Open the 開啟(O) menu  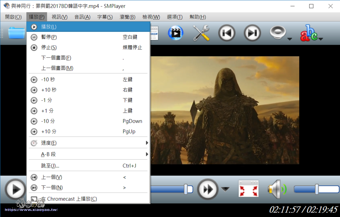(13, 17)
